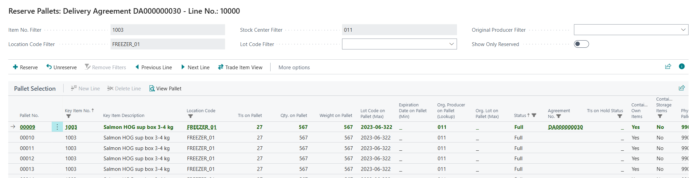
Task: Click the Unreserve undo arrow icon
Action: click(49, 67)
